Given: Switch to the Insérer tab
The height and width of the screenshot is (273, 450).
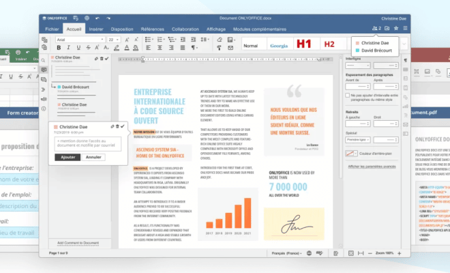Looking at the screenshot, I should tap(96, 29).
